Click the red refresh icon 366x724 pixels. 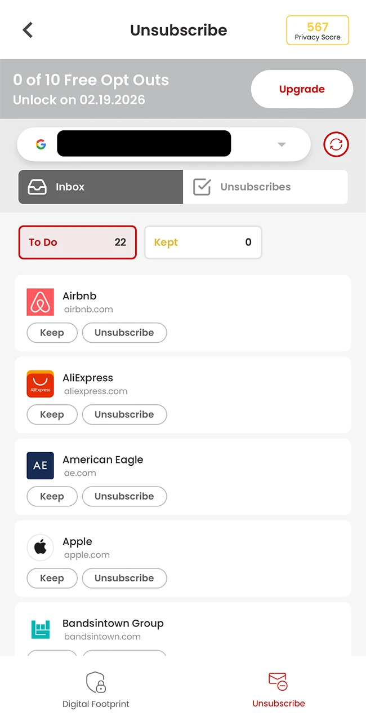coord(336,144)
